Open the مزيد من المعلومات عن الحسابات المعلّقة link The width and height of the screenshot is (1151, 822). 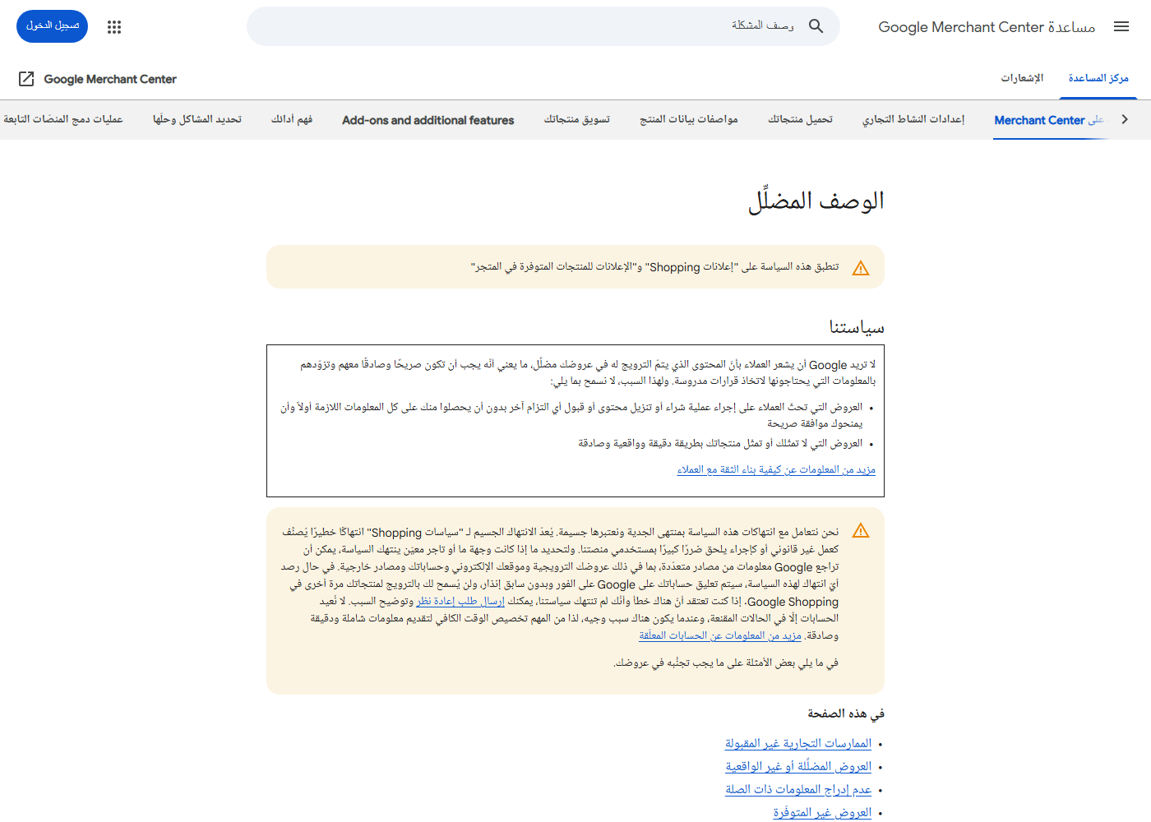click(x=720, y=635)
